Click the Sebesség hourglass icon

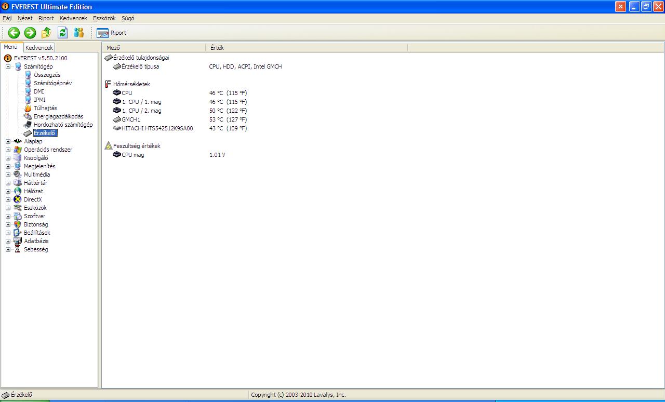(x=18, y=249)
